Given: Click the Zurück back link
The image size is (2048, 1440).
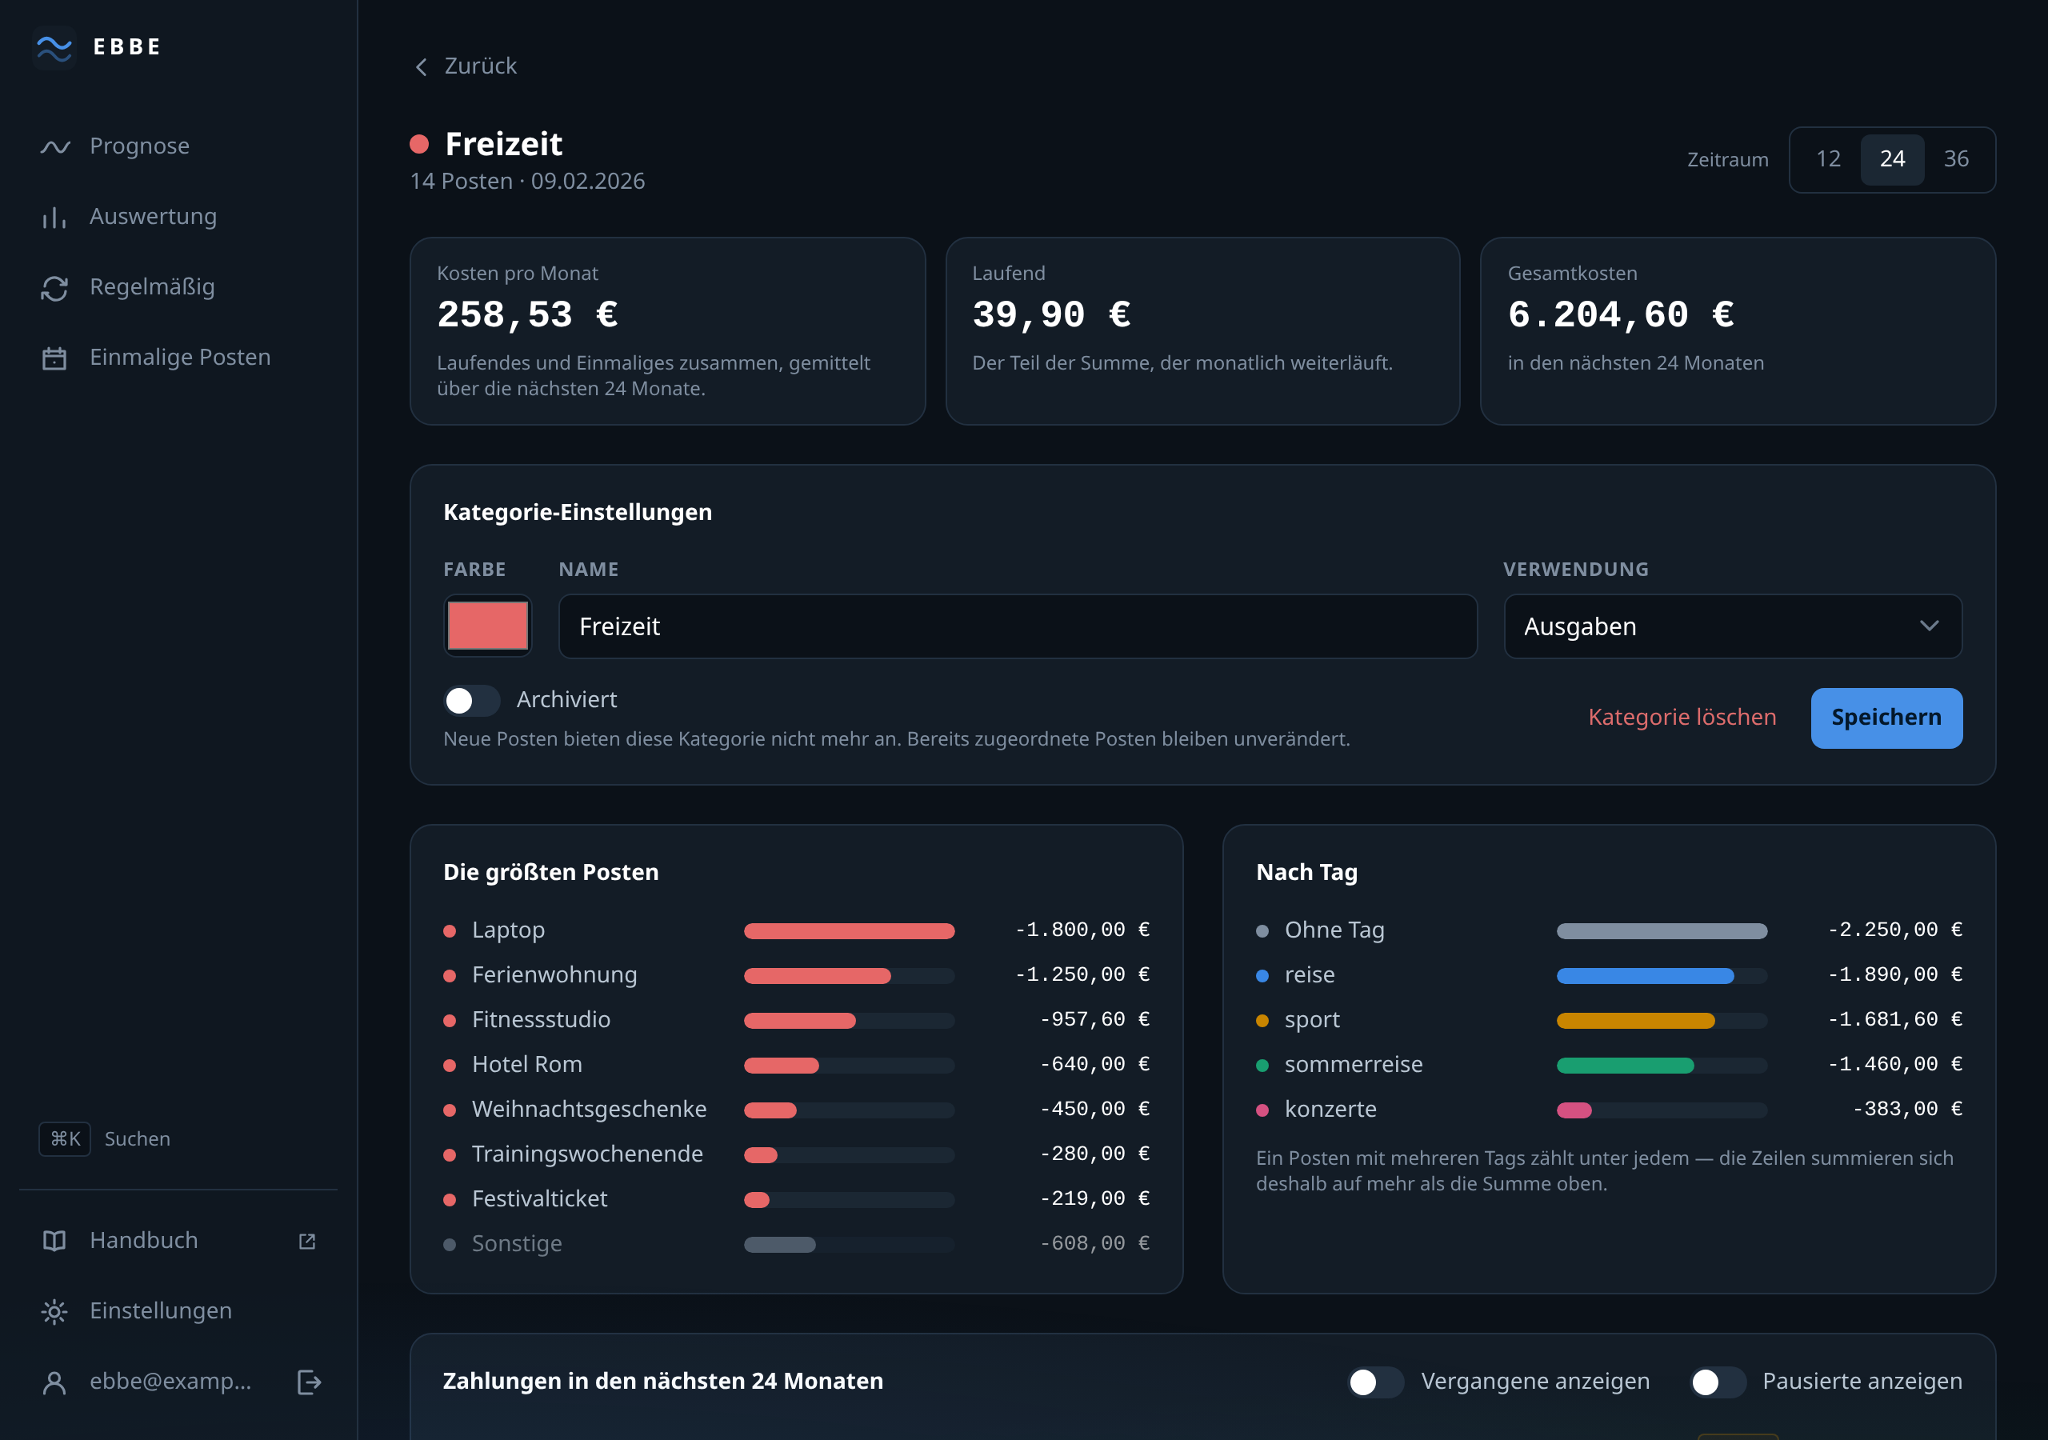Looking at the screenshot, I should coord(466,66).
